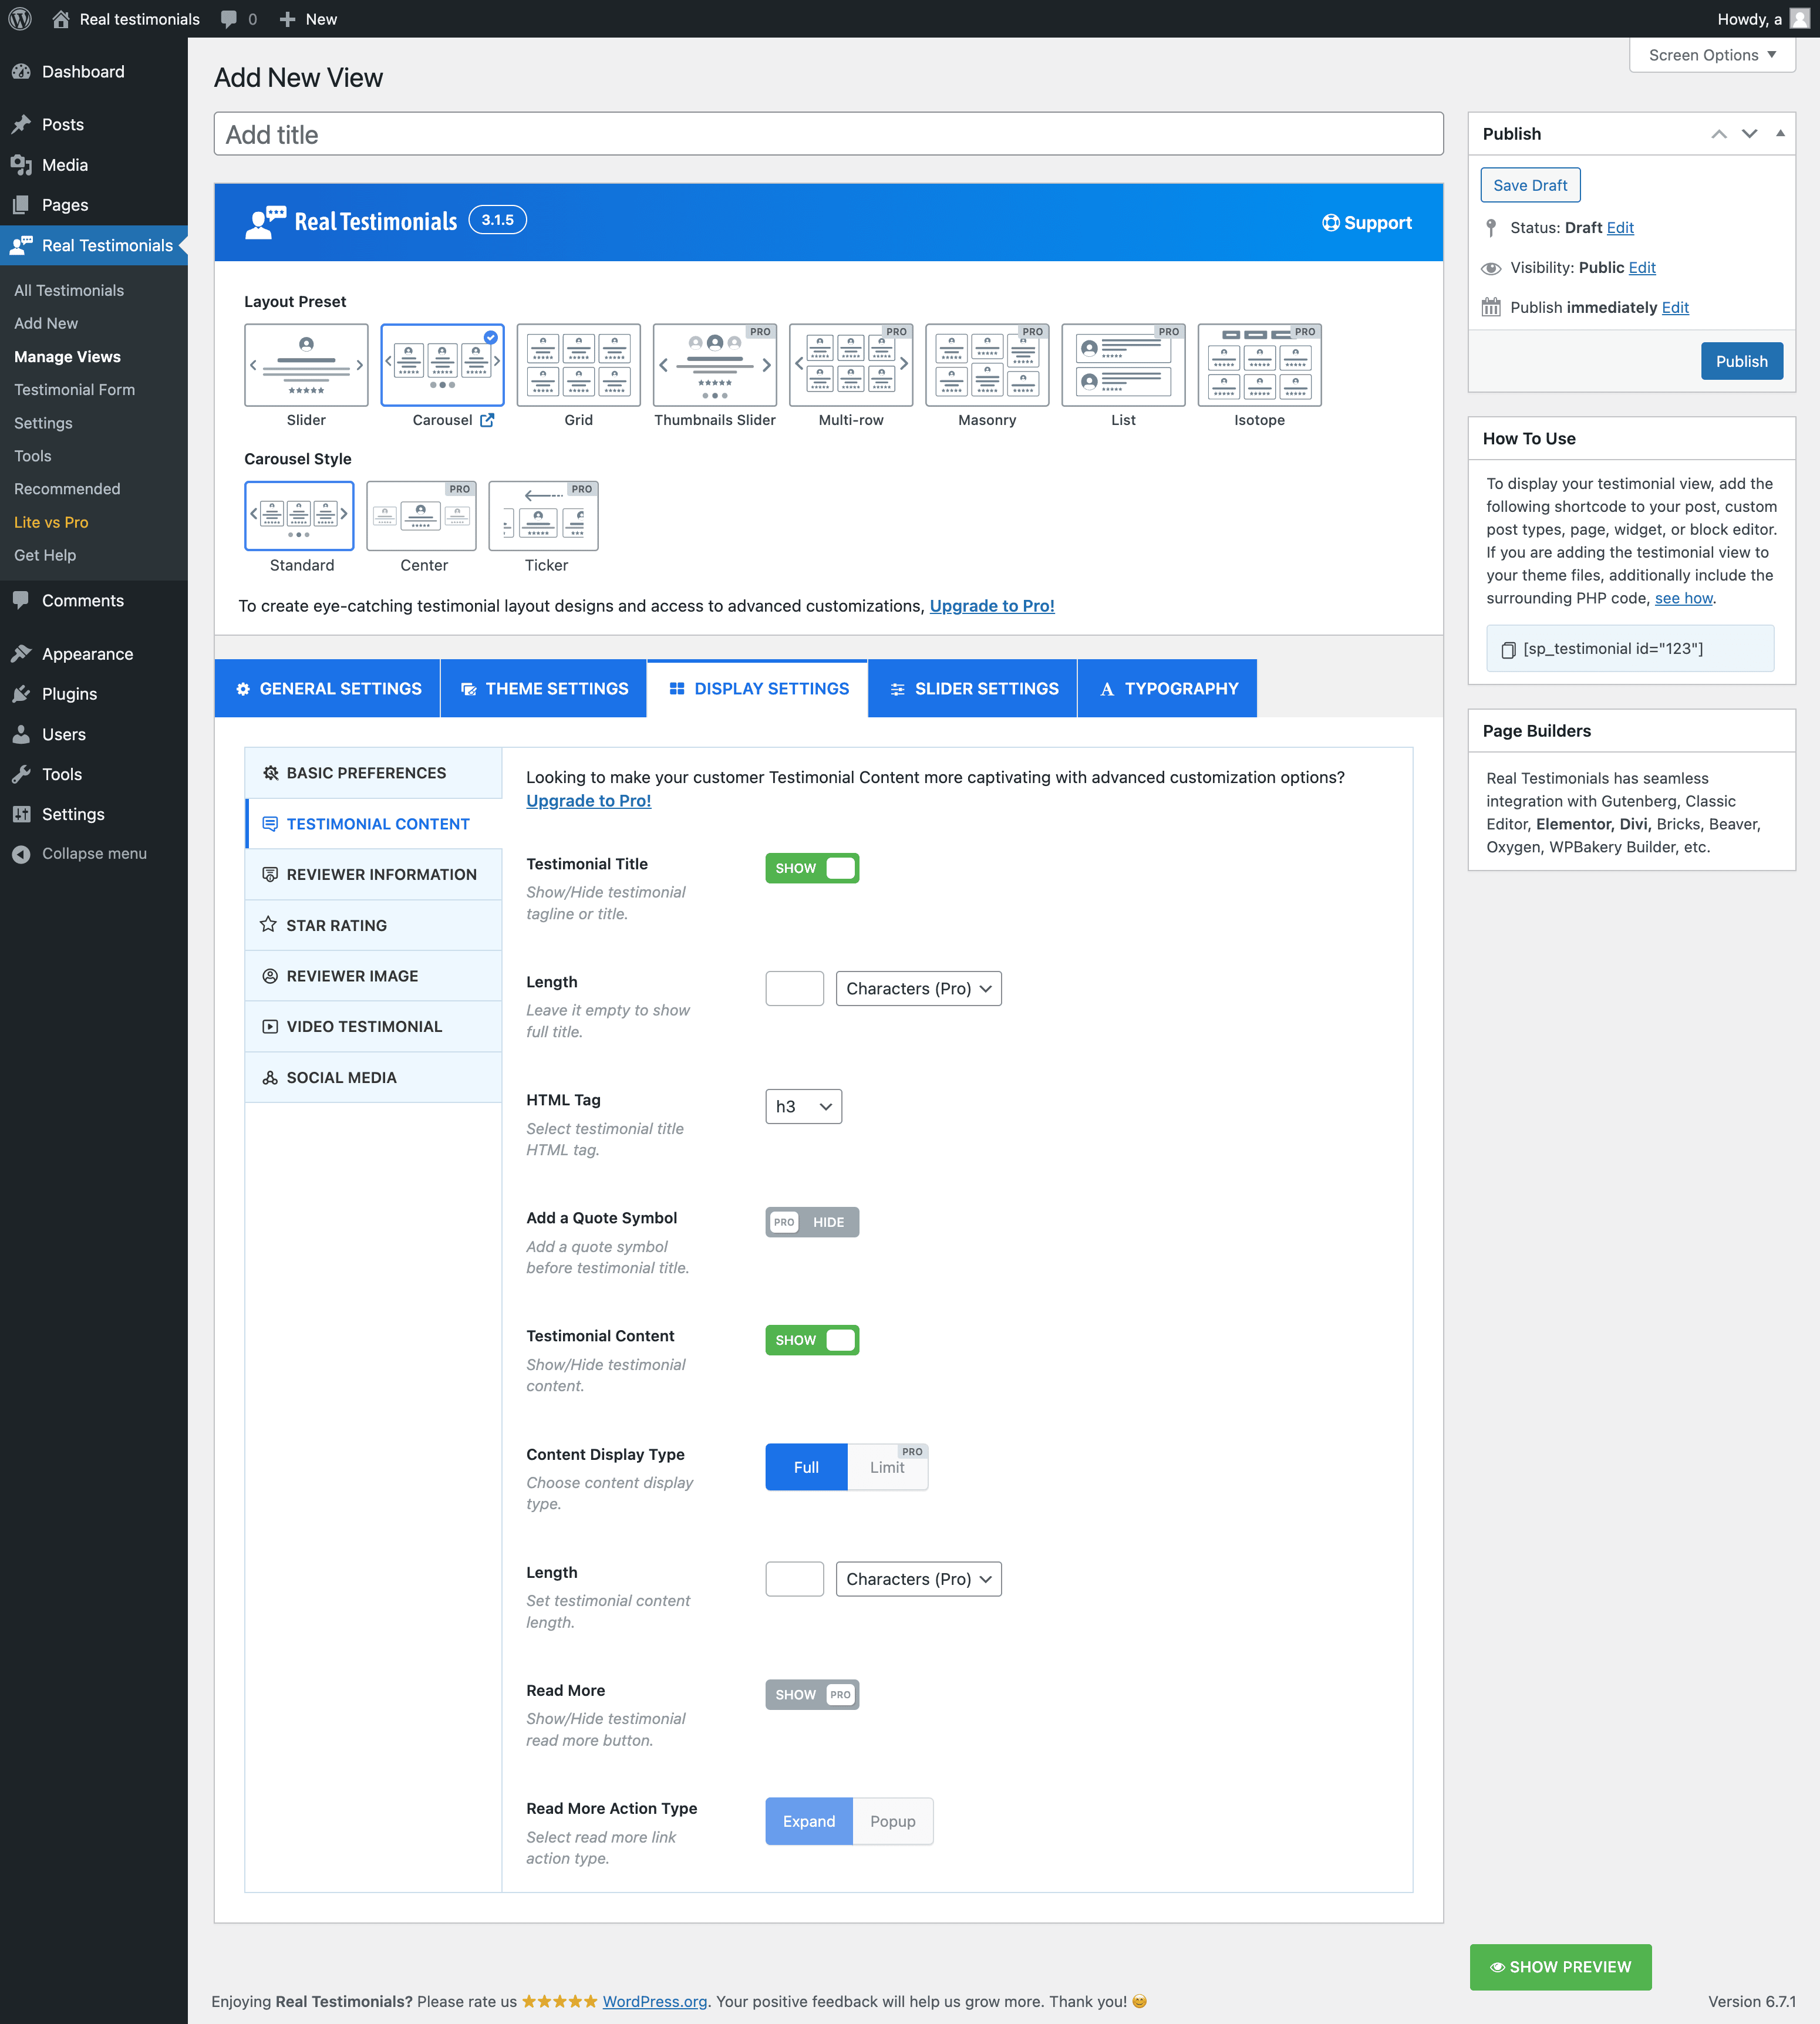Click the Add title input field
Screen dimensions: 1820x2024
click(828, 134)
